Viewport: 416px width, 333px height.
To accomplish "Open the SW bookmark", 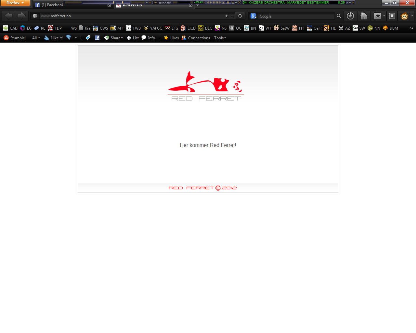I will 359,28.
